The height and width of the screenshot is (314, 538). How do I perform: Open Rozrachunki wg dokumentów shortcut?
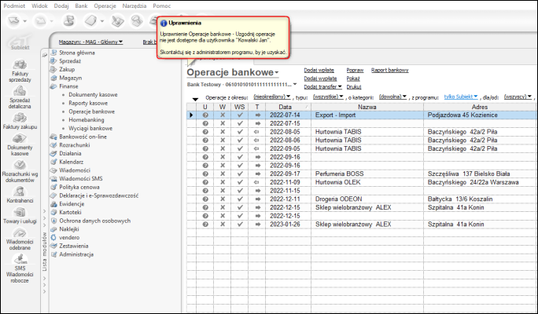[20, 171]
